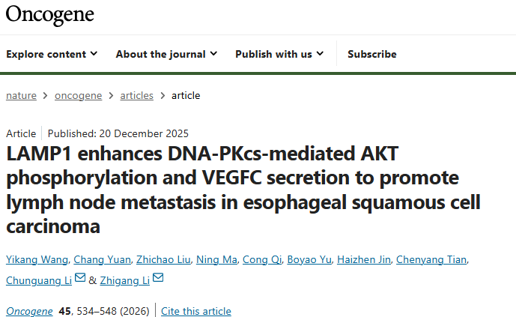Click author Cong Qi's name
Image resolution: width=516 pixels, height=317 pixels.
coord(262,260)
